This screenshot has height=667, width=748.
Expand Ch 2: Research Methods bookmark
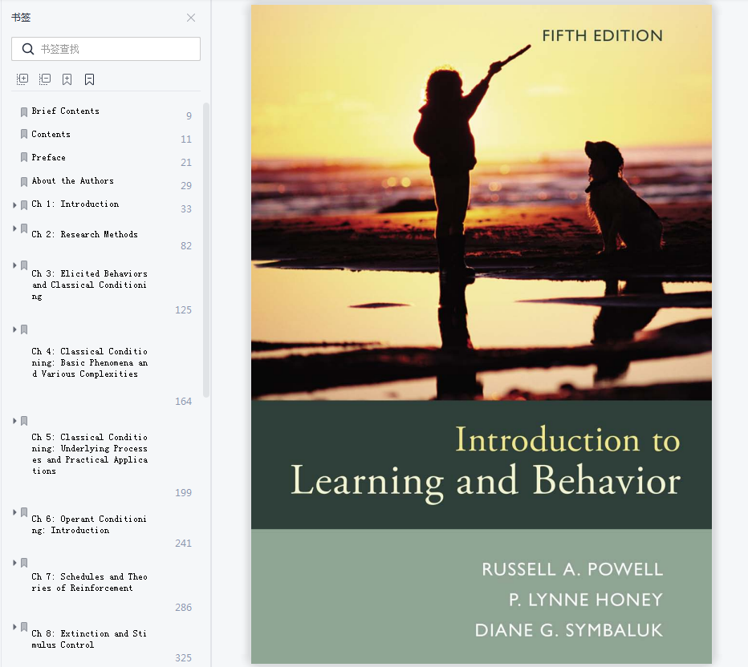click(14, 228)
